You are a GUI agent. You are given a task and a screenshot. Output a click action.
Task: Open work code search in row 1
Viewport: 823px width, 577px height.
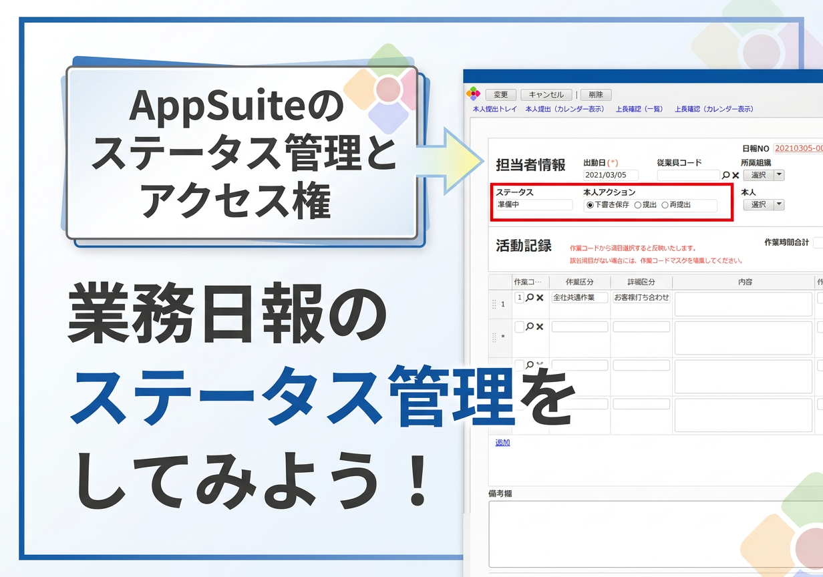click(x=530, y=298)
